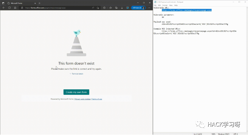This screenshot has height=135, width=248.
Task: Open the Downloads arrow icon
Action: [122, 8]
